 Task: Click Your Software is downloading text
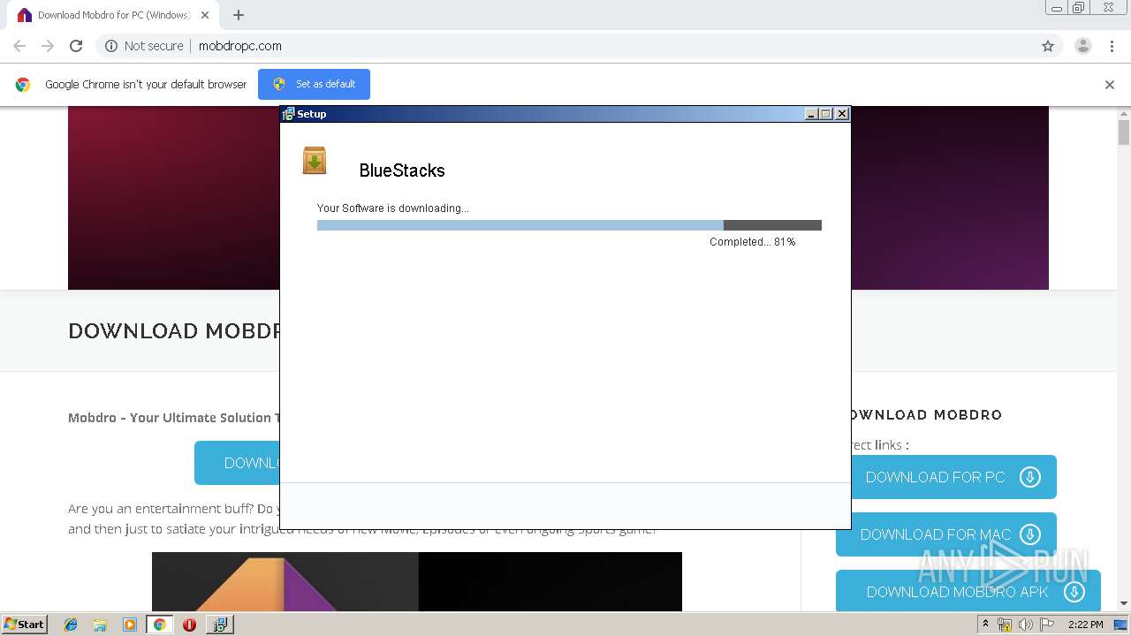click(x=393, y=208)
